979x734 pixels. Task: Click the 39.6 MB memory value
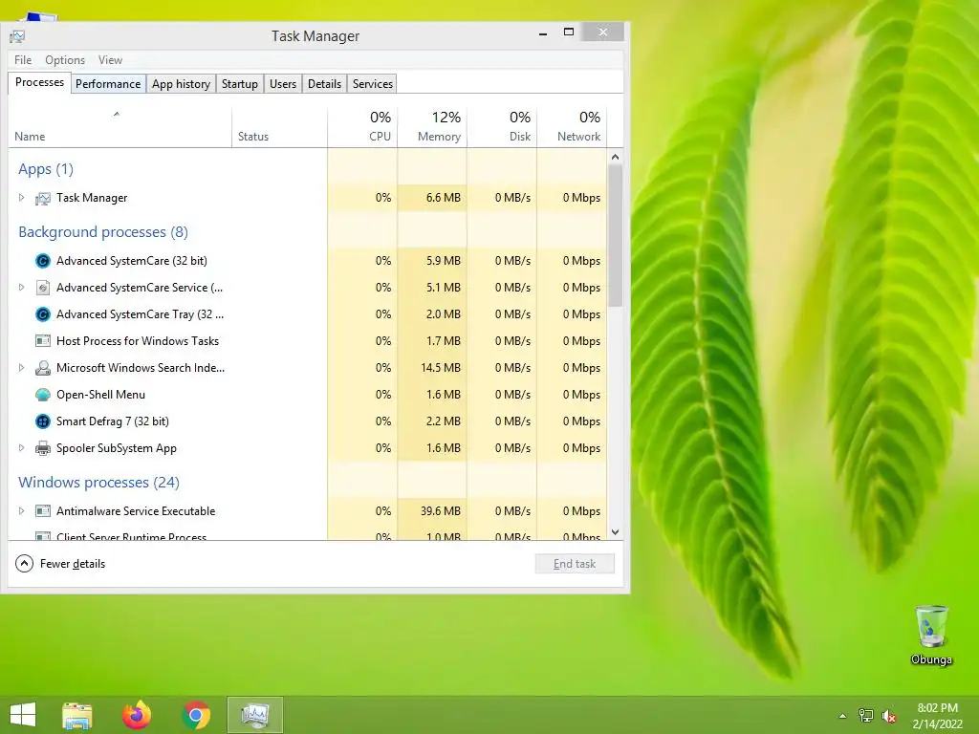[x=440, y=511]
